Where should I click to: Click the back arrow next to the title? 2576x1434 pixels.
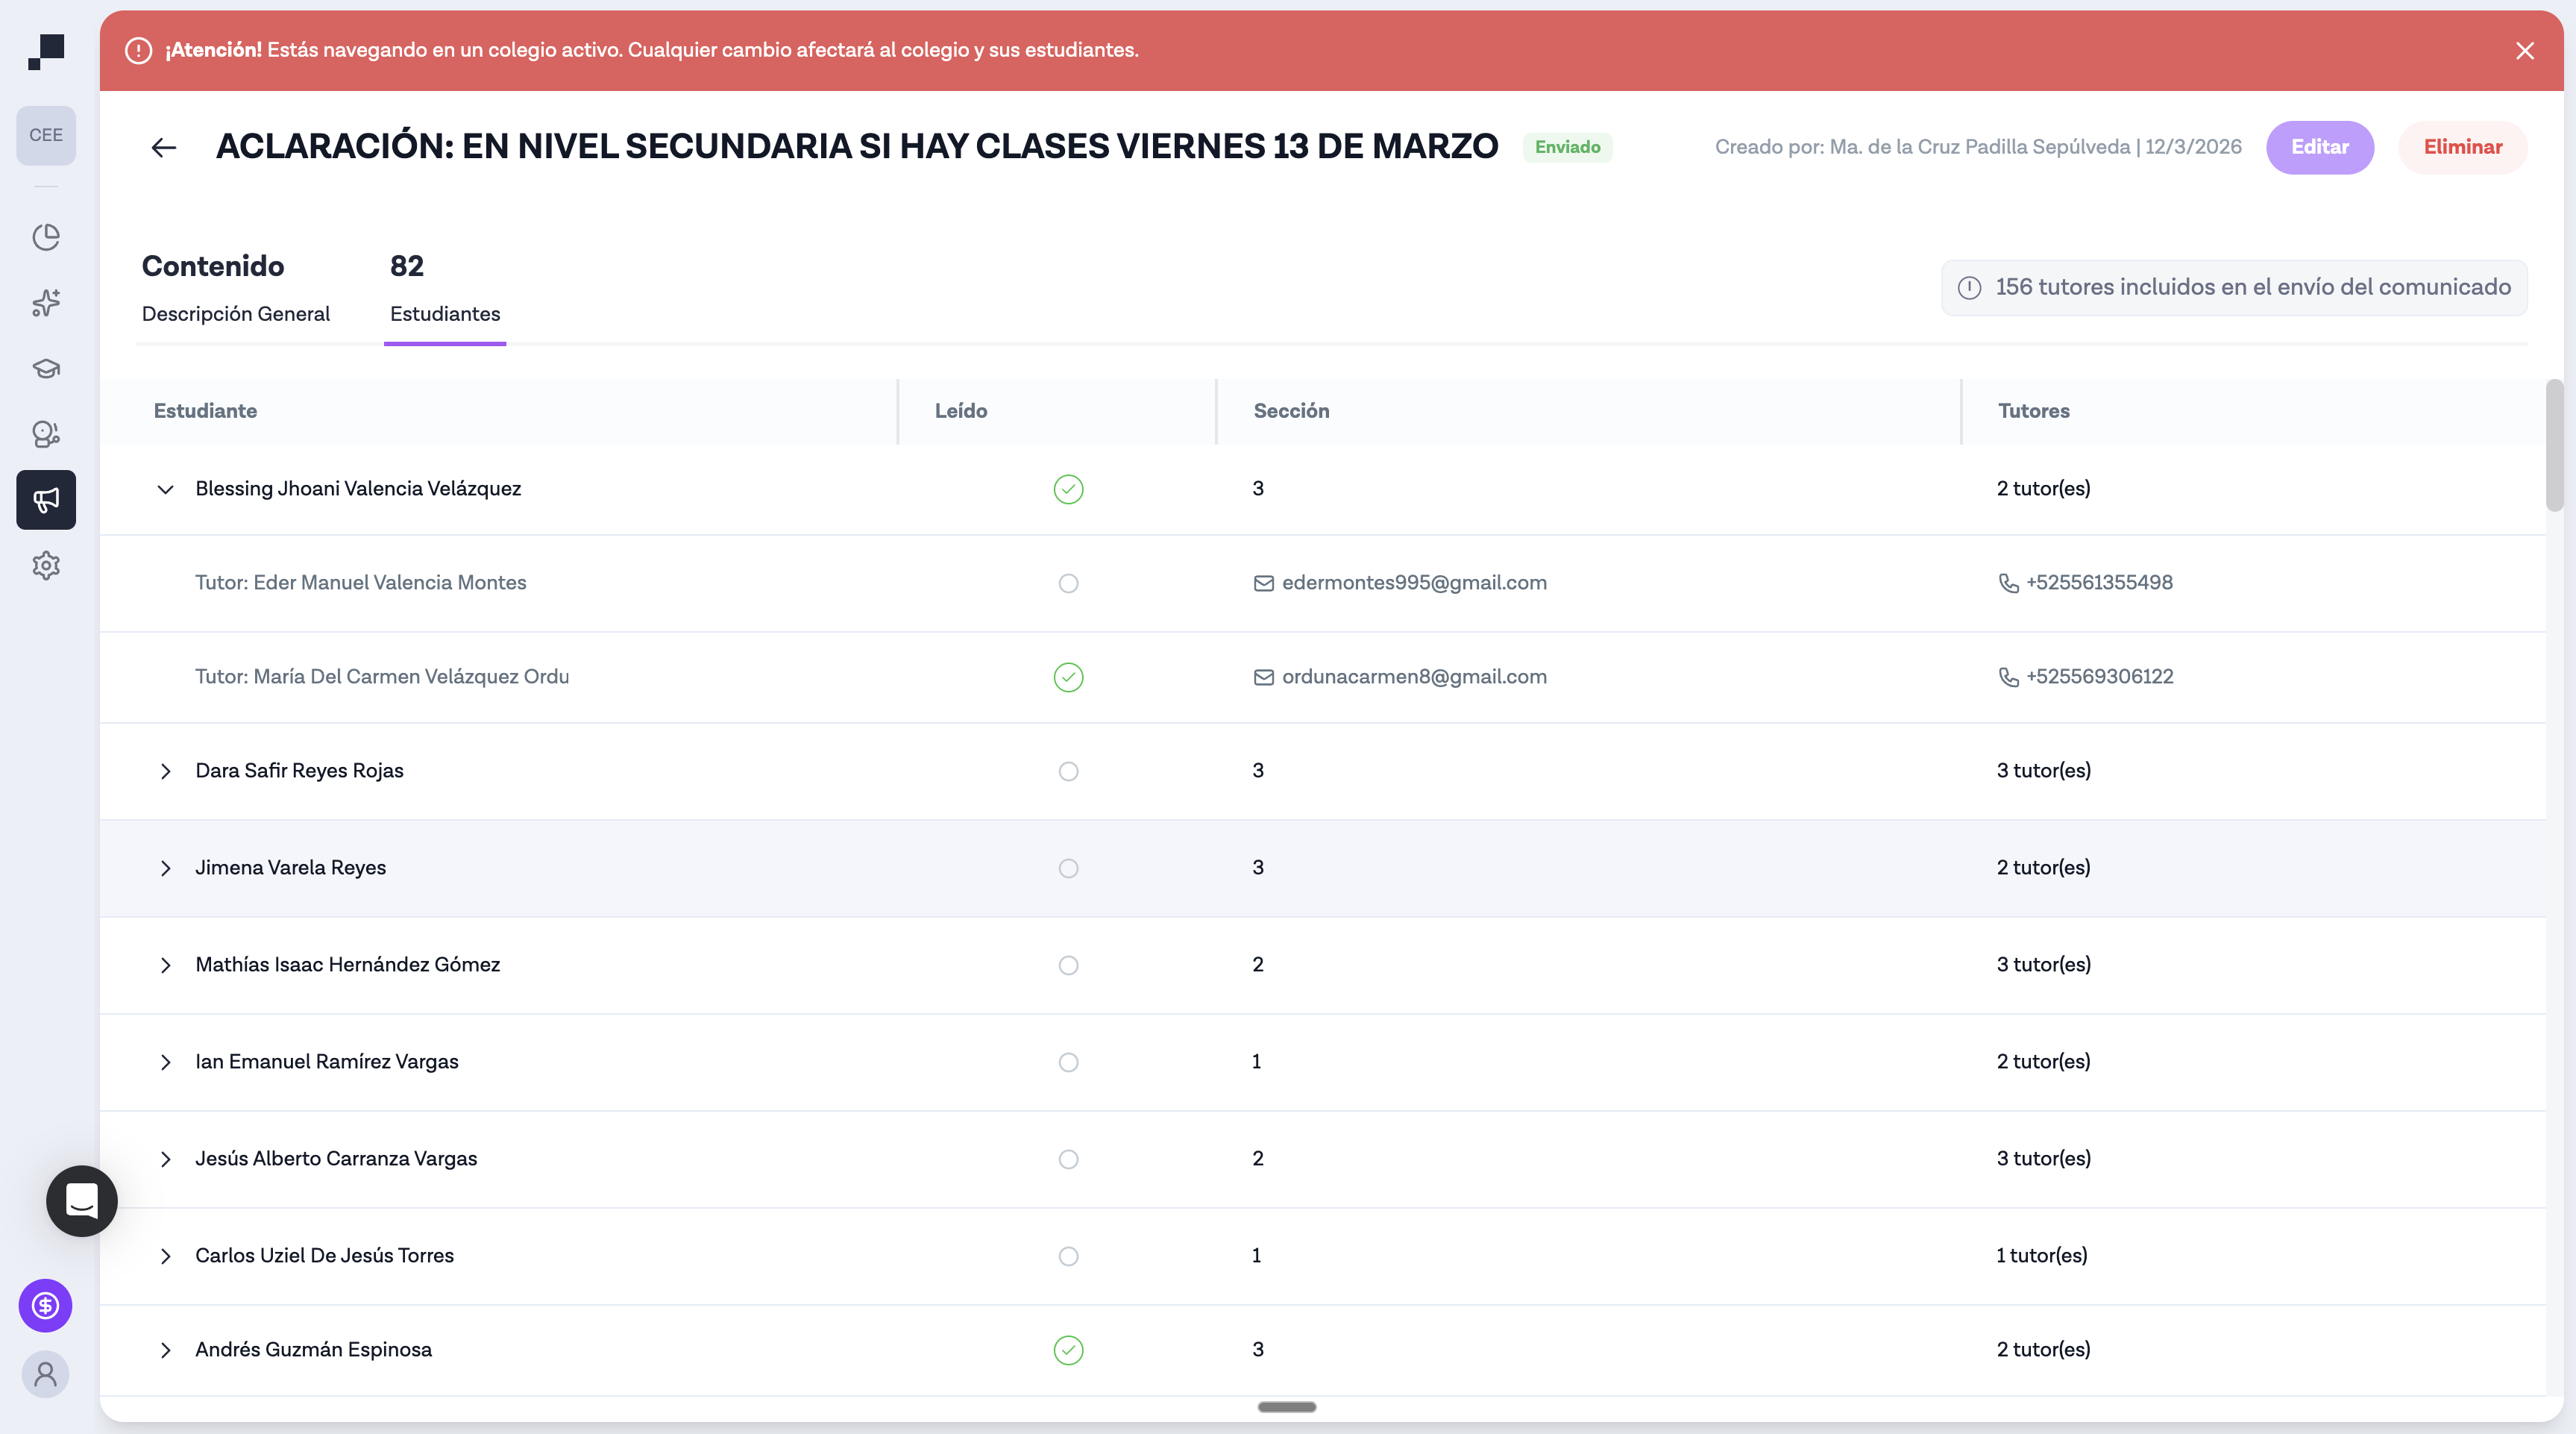[164, 148]
